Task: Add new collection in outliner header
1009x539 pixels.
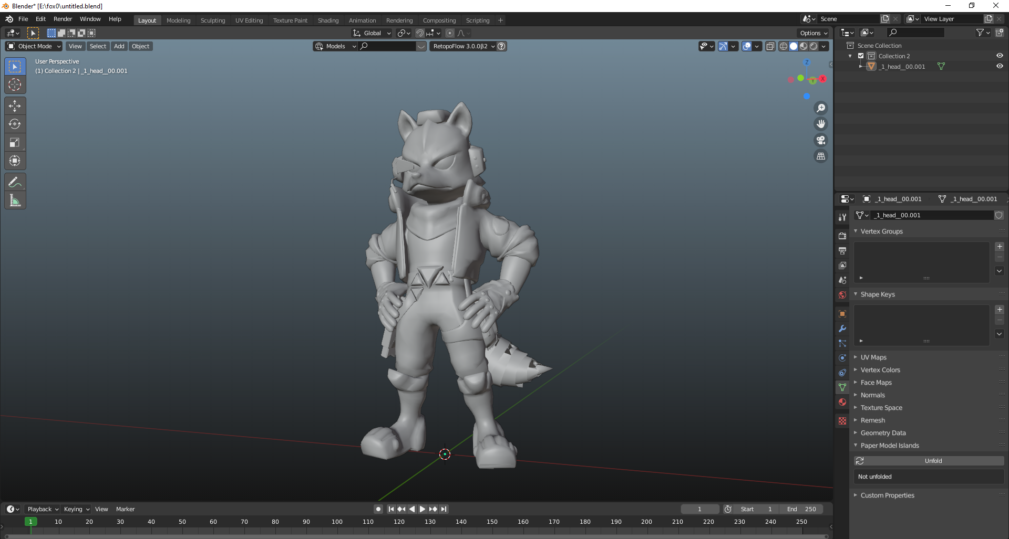Action: (999, 33)
